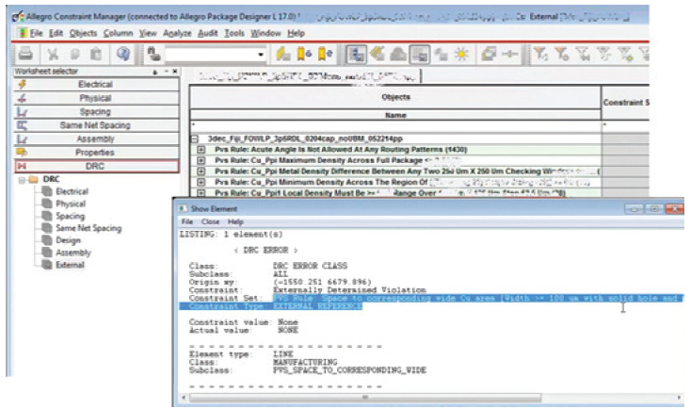Click the Worksheet selector pin icon
691x409 pixels.
click(x=155, y=72)
